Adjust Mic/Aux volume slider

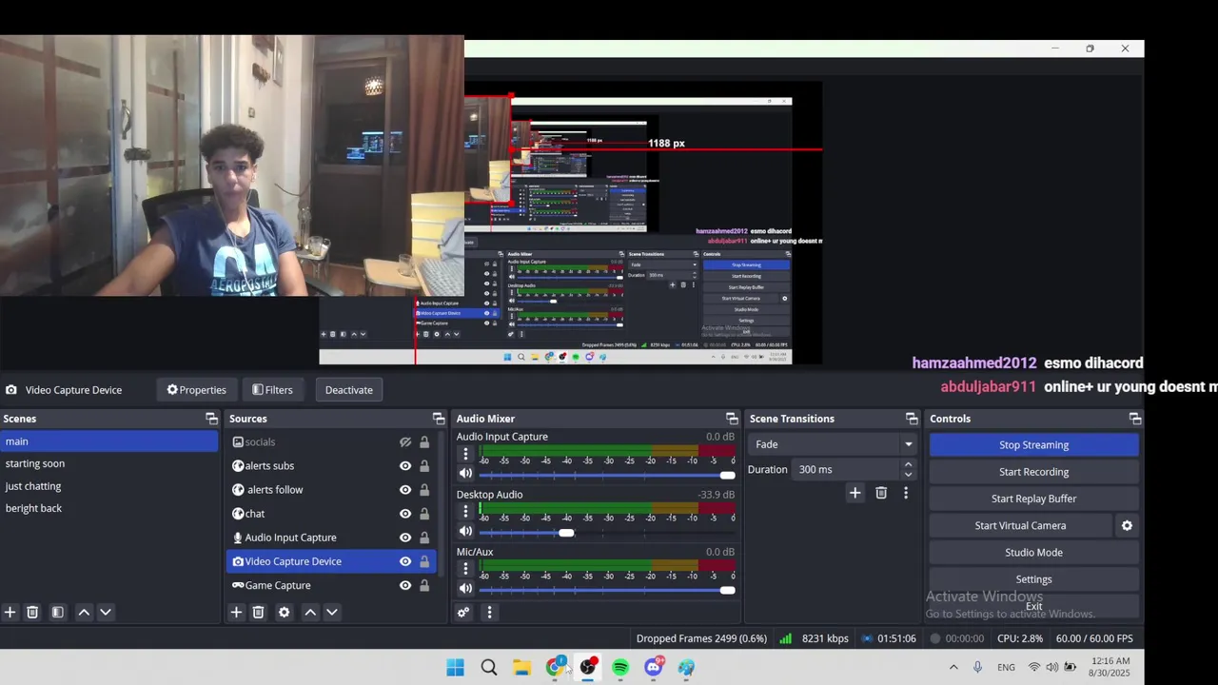click(x=607, y=590)
